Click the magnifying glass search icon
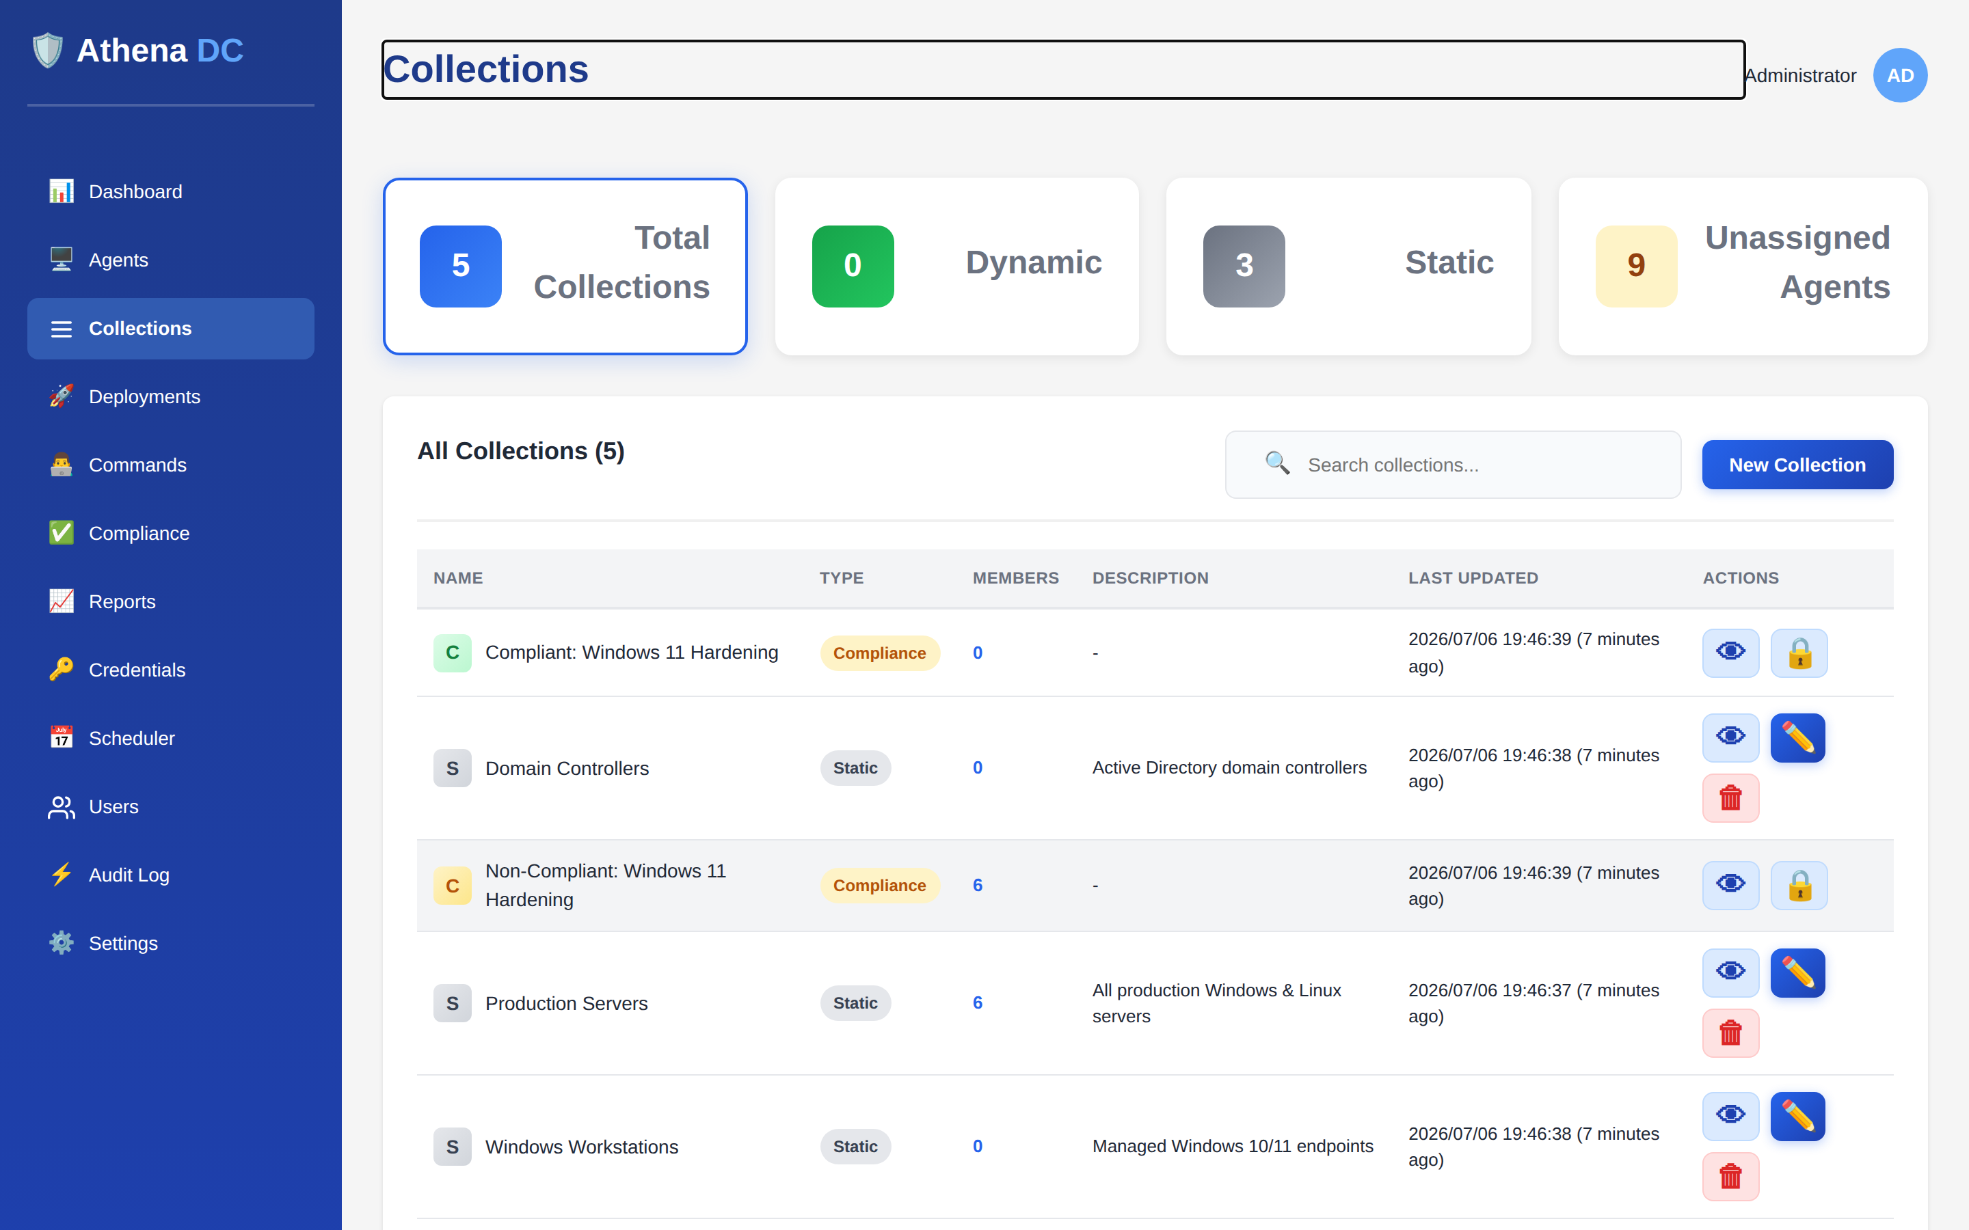This screenshot has width=1969, height=1230. click(1277, 464)
